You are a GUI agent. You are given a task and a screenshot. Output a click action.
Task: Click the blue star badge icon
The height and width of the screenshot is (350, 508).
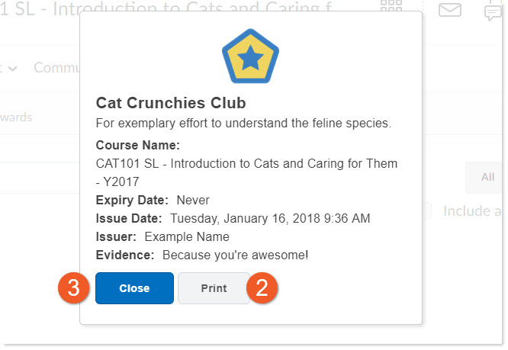tap(251, 62)
